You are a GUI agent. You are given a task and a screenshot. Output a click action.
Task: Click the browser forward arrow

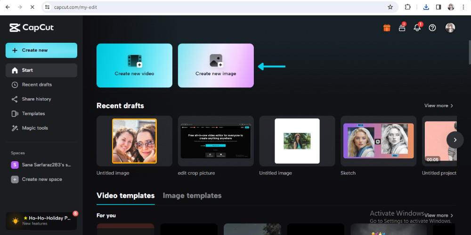coord(20,7)
